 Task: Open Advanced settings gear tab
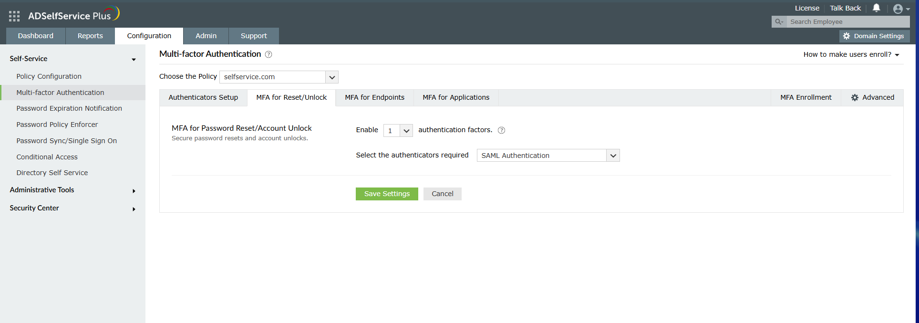click(x=872, y=97)
